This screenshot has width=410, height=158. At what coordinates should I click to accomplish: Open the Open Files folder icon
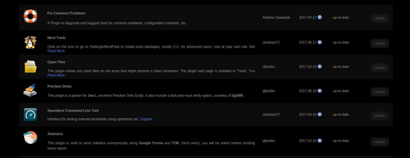30,67
